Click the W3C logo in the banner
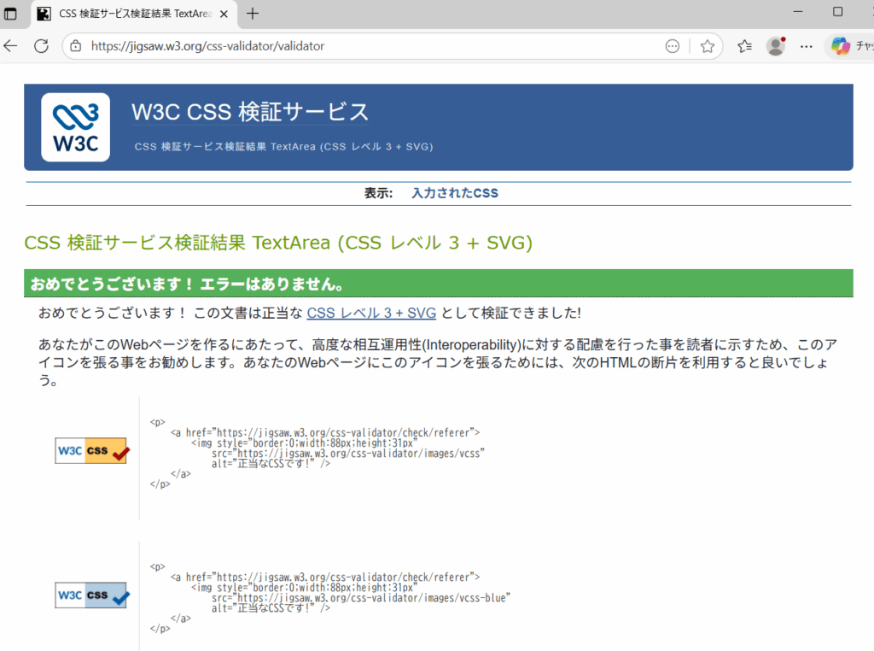Viewport: 874px width, 651px height. pyautogui.click(x=75, y=127)
